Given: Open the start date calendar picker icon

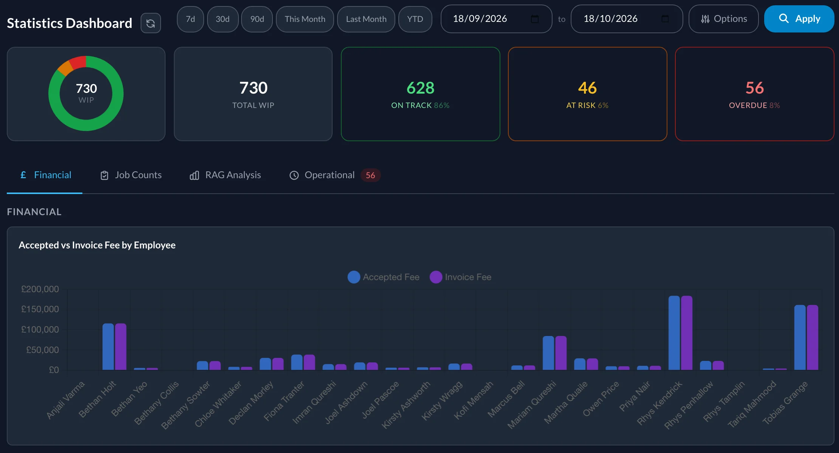Looking at the screenshot, I should coord(534,19).
